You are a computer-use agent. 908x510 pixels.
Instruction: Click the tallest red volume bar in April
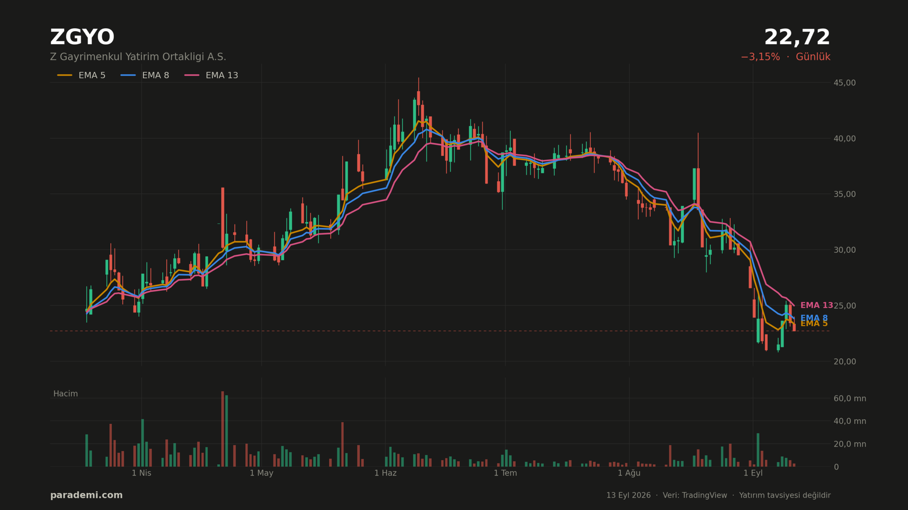click(x=222, y=429)
